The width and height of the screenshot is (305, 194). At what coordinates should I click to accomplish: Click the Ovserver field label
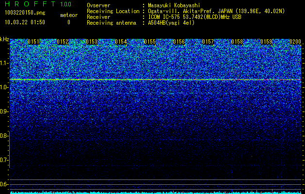coord(98,5)
